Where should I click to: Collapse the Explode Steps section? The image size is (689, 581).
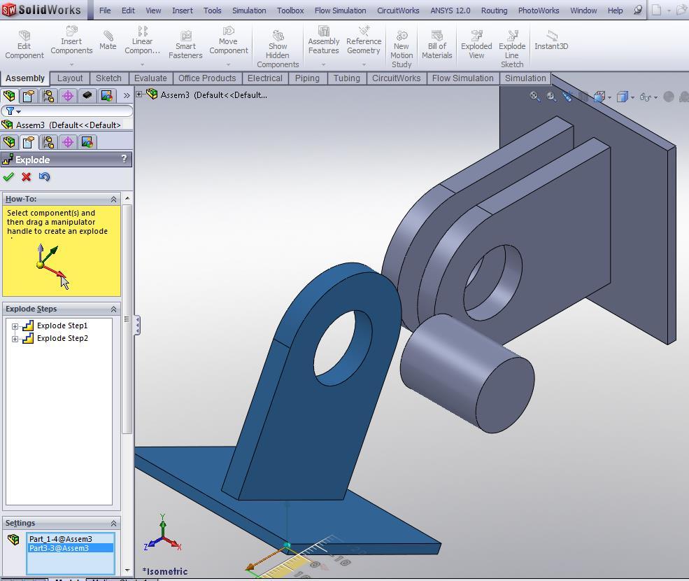(113, 309)
